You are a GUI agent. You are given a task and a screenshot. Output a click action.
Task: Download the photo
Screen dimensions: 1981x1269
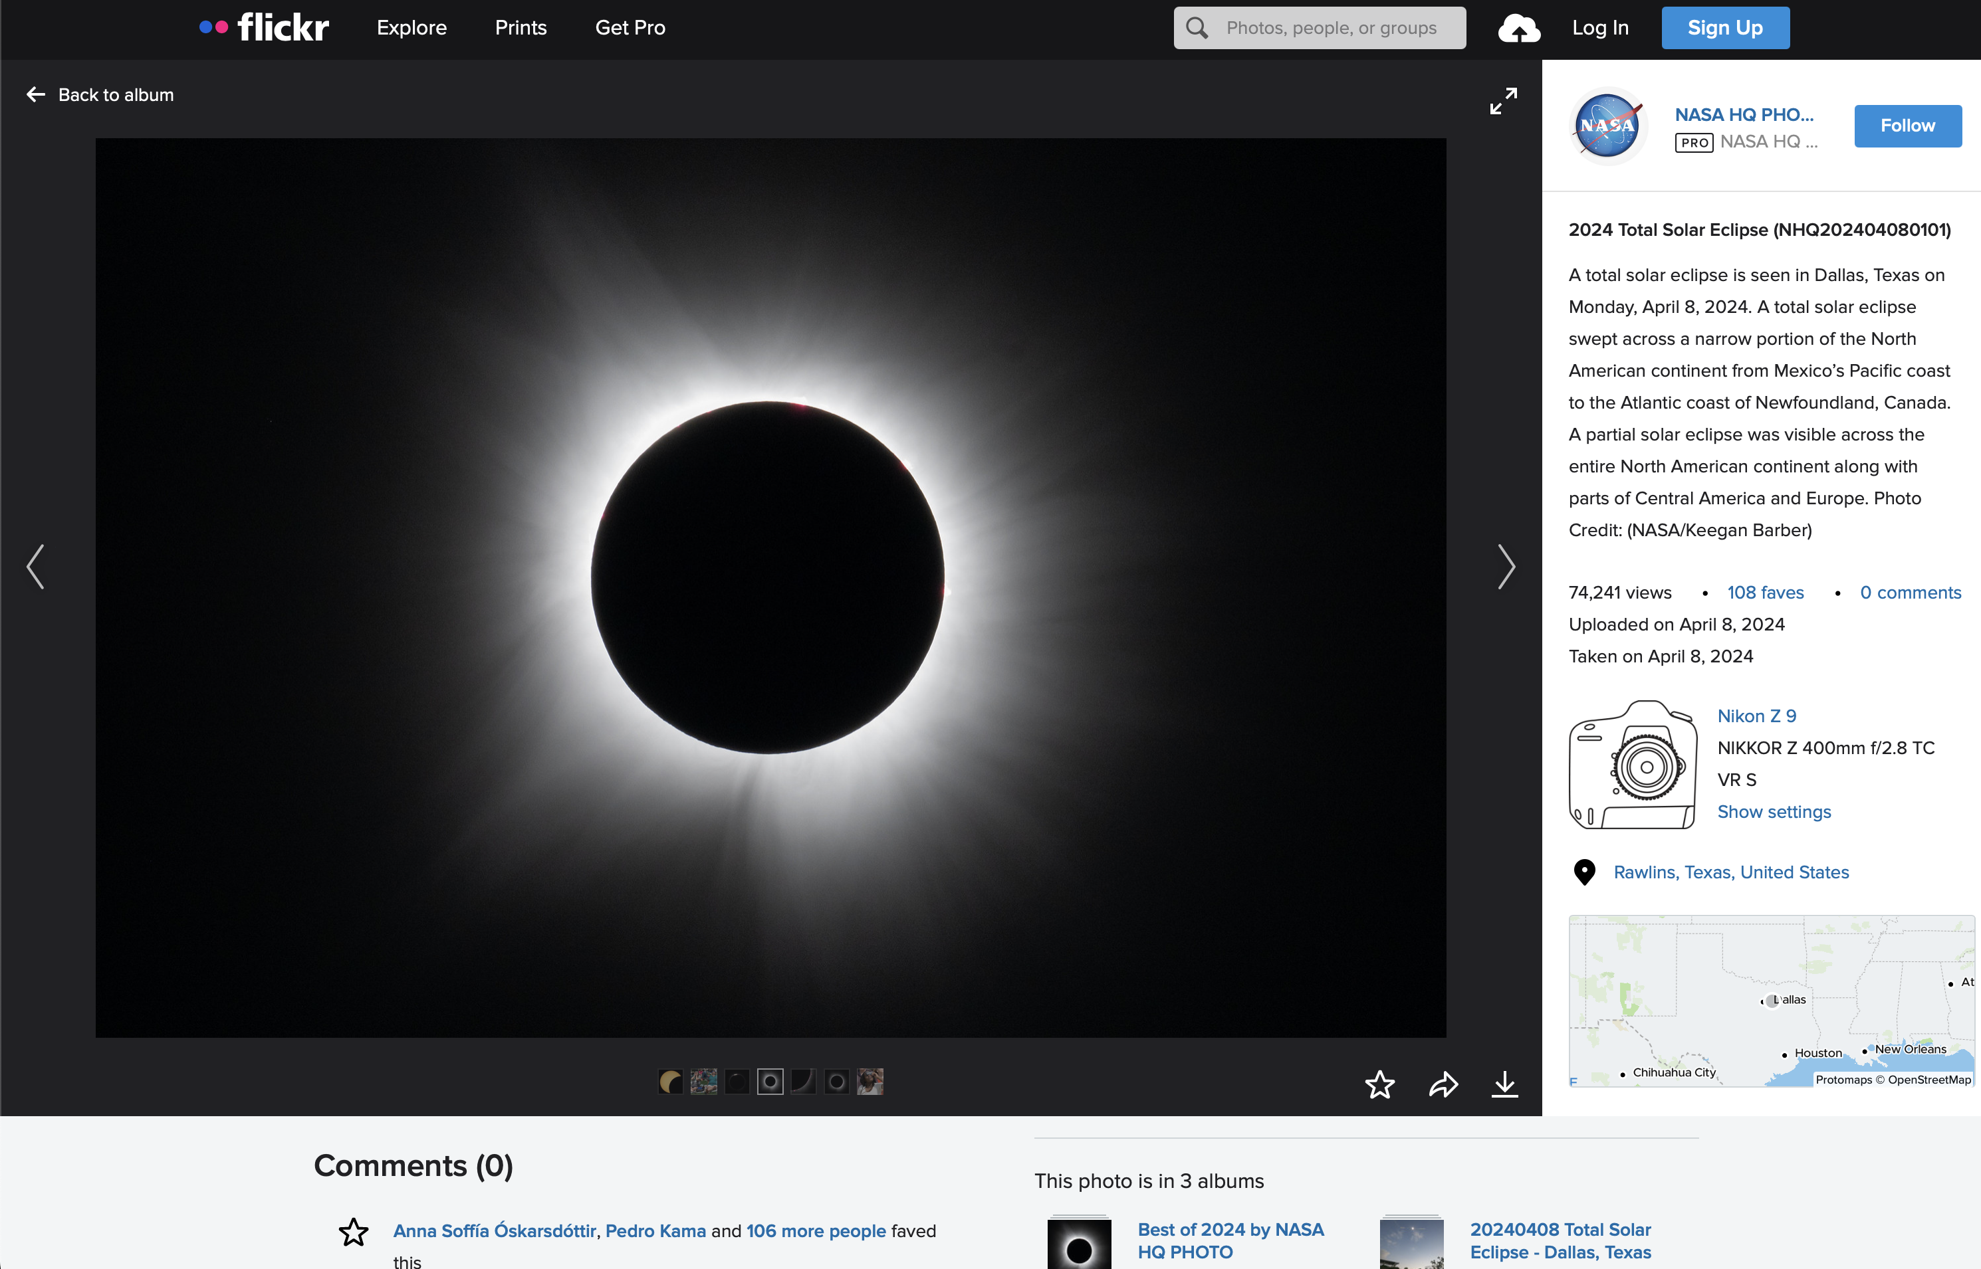tap(1504, 1084)
